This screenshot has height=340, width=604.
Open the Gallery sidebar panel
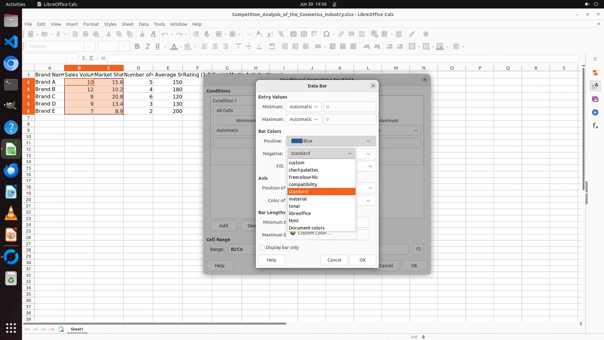[595, 99]
